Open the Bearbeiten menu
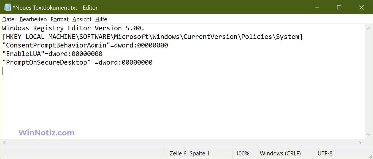The image size is (373, 159). click(x=33, y=19)
